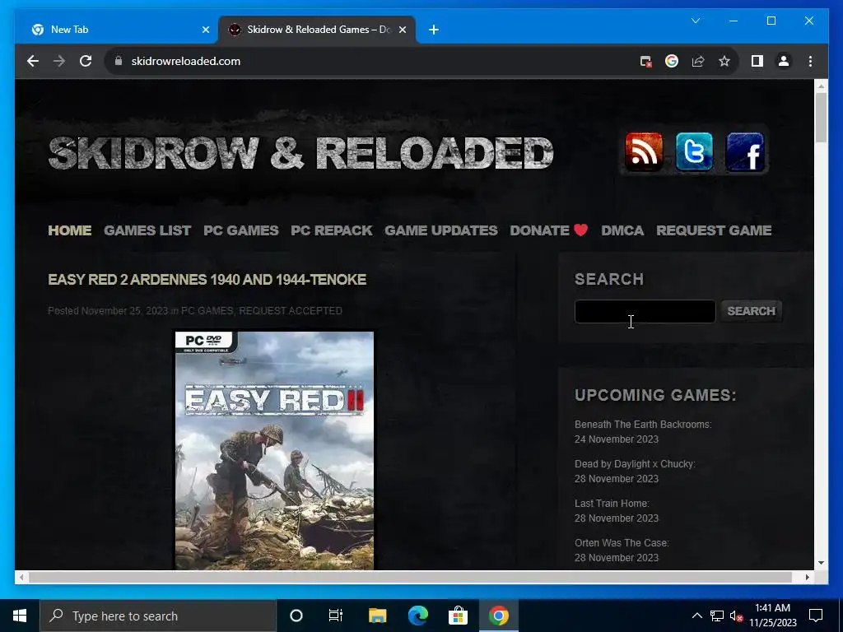Click the horizontal scrollbar right arrow
The image size is (843, 632).
[x=807, y=577]
